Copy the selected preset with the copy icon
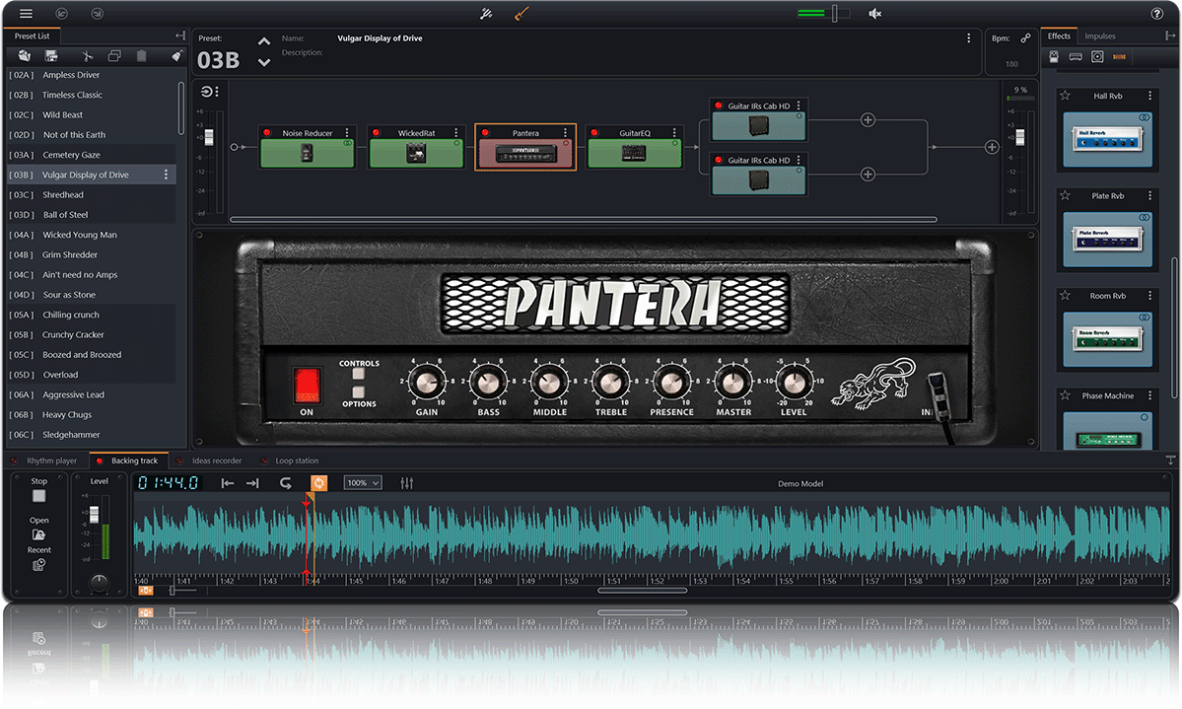Screen dimensions: 1182x709 click(x=114, y=55)
